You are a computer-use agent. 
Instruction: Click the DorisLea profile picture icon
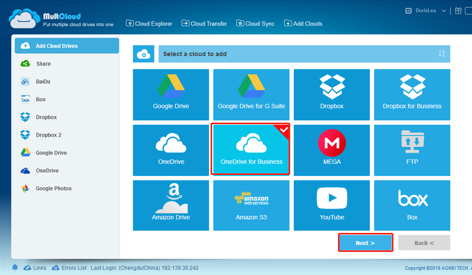pos(408,11)
